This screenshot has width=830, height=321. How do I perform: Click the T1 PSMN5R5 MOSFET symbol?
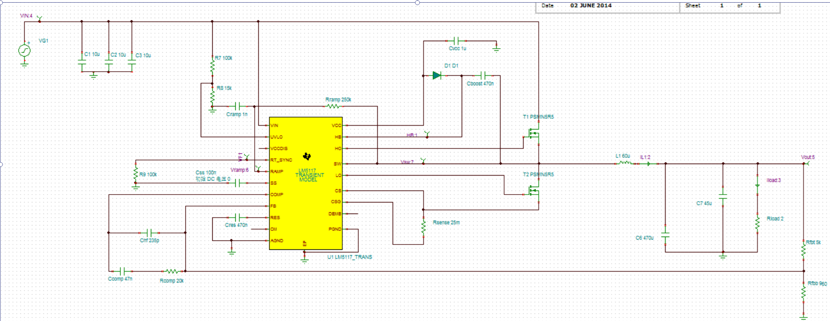(x=534, y=133)
